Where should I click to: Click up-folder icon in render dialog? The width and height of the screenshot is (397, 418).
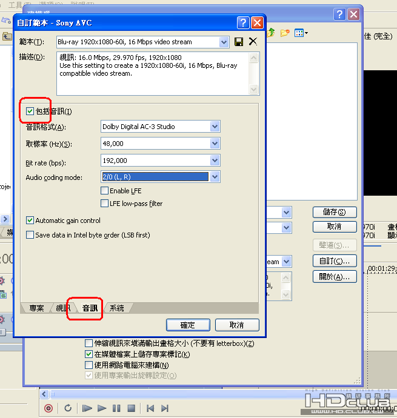point(271,33)
